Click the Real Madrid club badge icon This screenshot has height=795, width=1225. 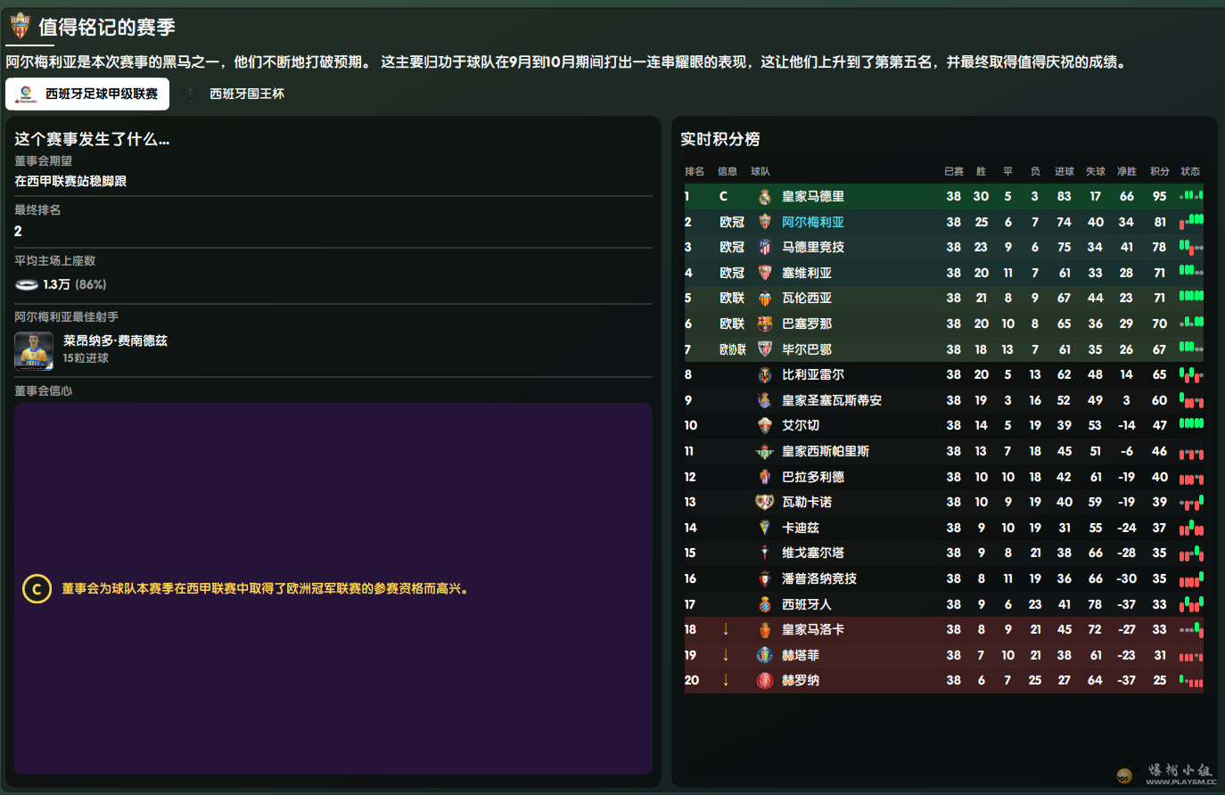pos(764,197)
